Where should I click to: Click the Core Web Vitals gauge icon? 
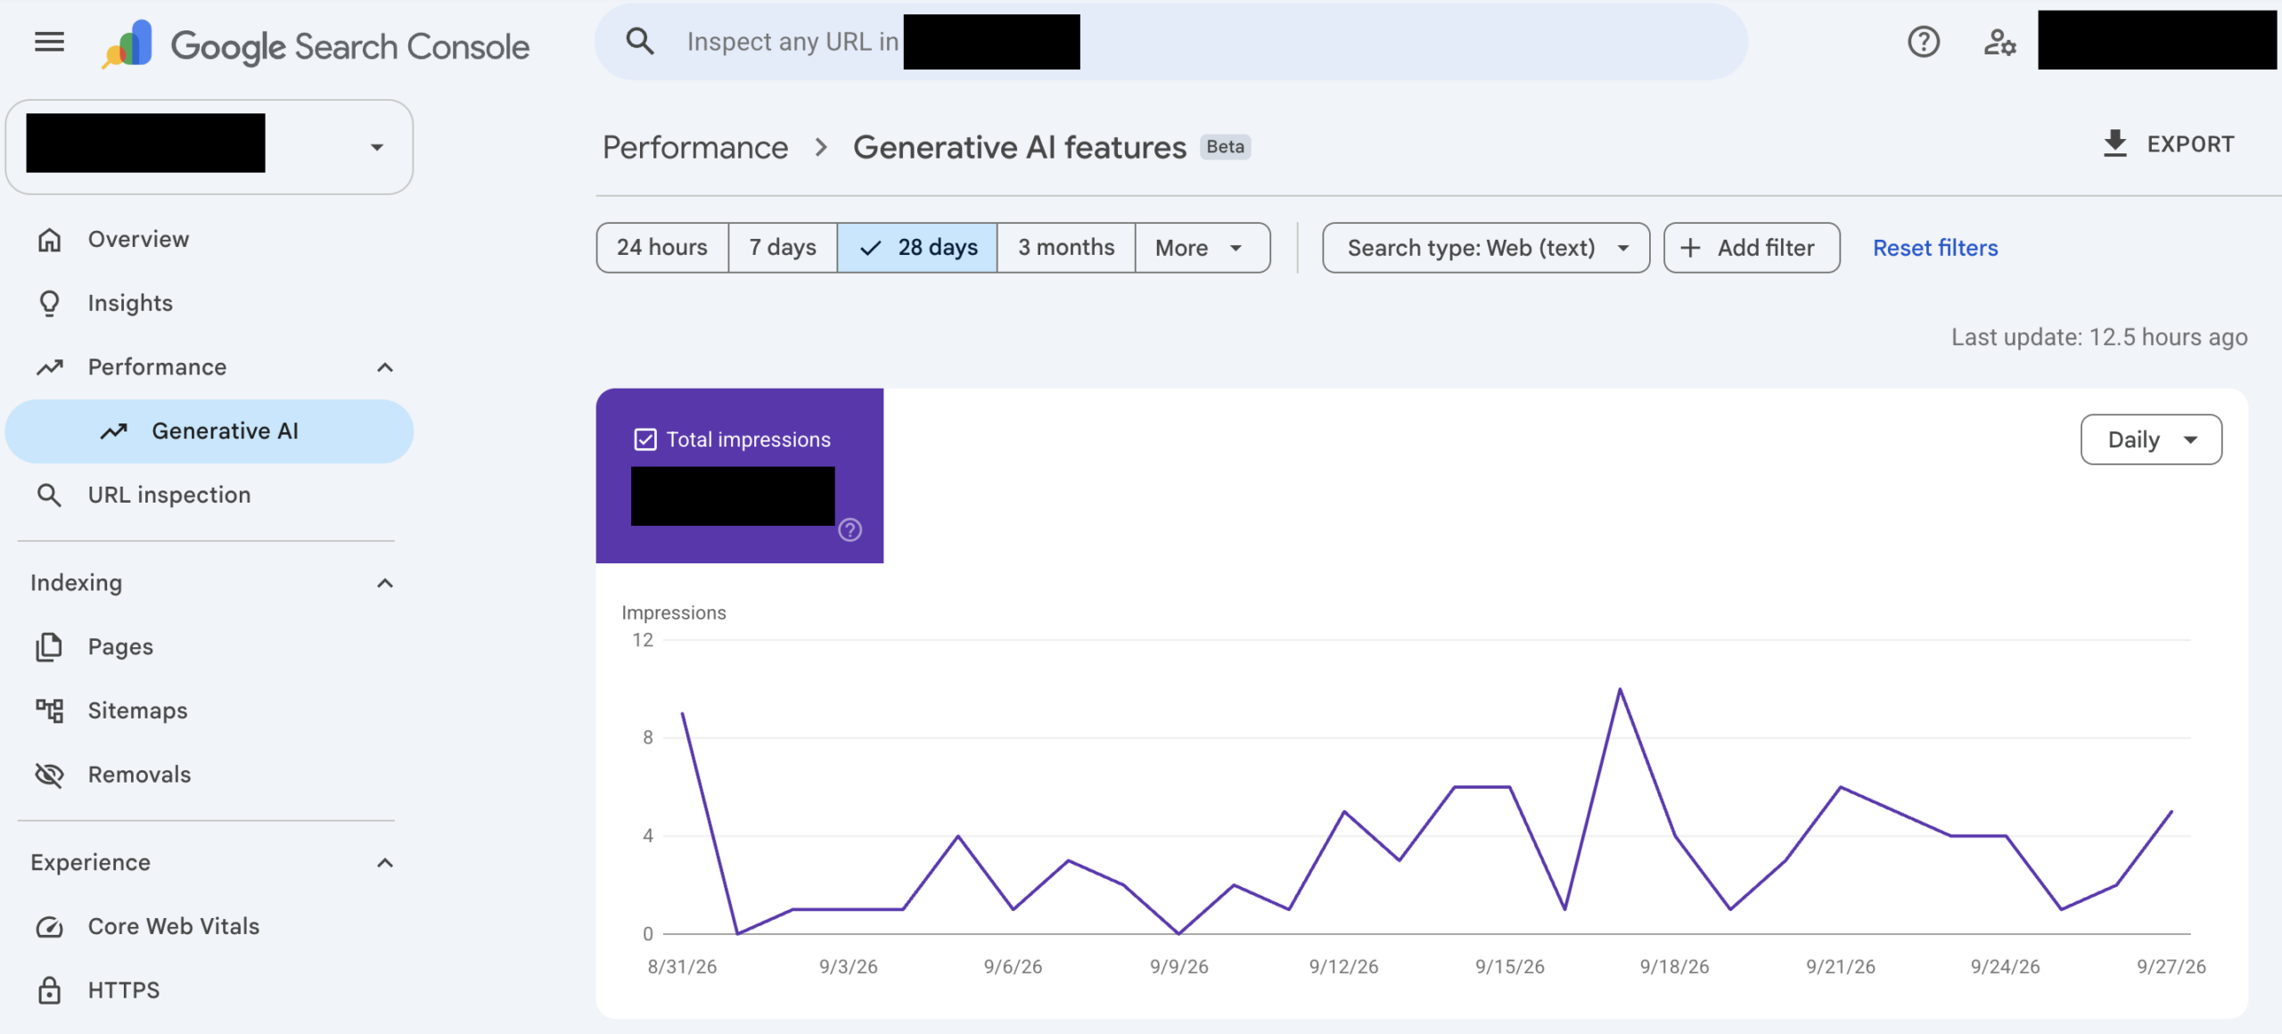coord(49,927)
